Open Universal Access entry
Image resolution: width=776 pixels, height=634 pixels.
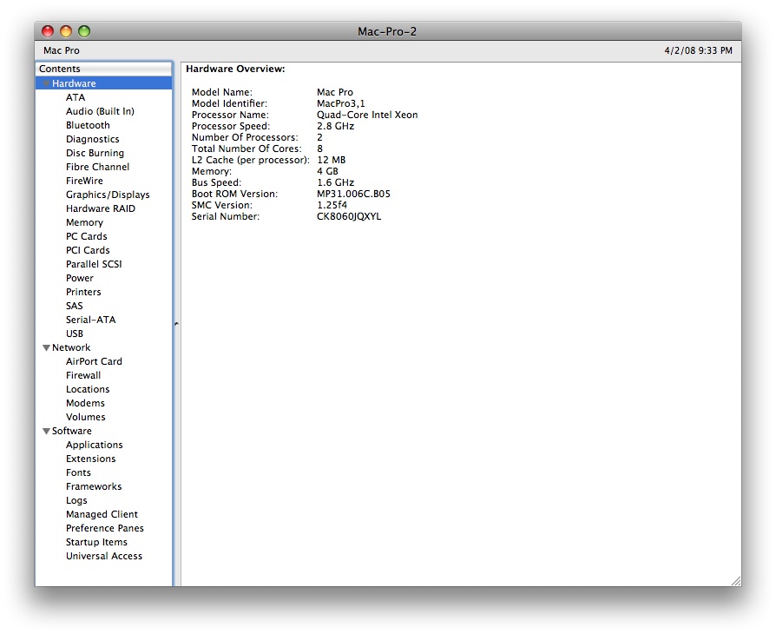click(104, 556)
